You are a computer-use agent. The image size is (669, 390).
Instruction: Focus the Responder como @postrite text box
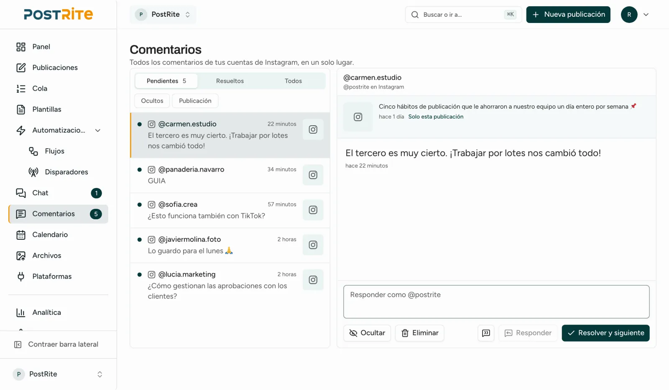coord(497,302)
